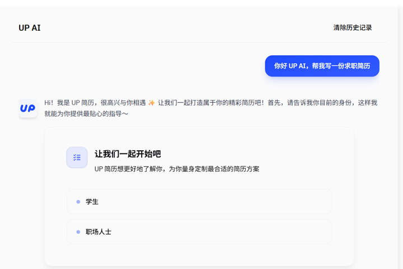Select the 学生 option
Viewport: 403px width, 269px height.
point(199,201)
